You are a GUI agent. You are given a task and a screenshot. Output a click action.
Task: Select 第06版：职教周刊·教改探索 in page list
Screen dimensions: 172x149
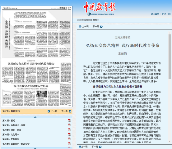[16, 144]
